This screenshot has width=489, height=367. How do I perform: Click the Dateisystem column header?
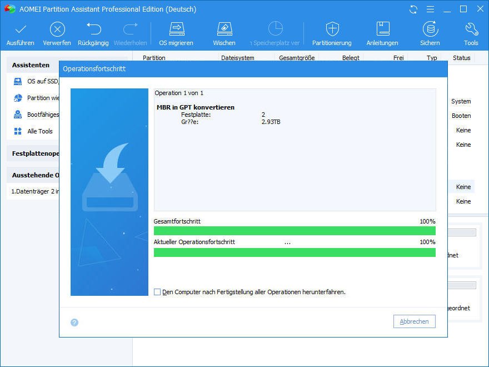click(x=238, y=58)
